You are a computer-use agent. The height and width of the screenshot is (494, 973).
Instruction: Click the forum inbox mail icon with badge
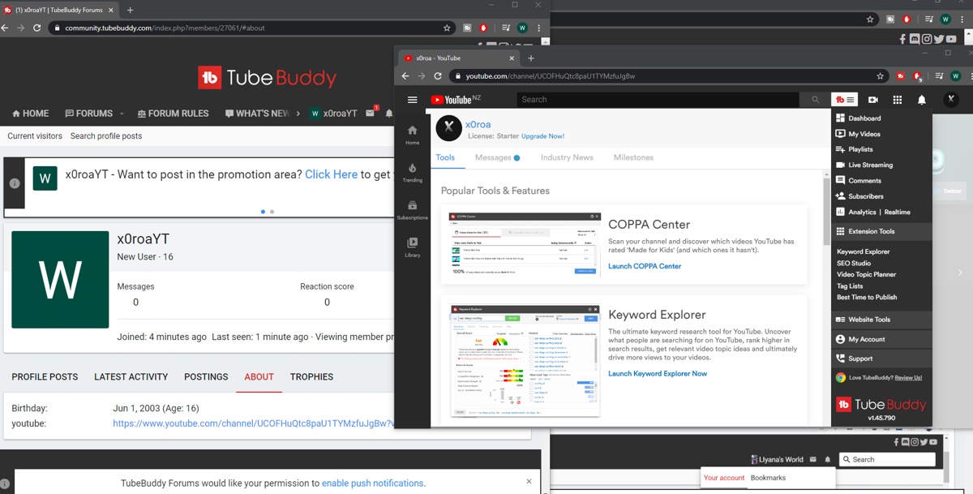[x=371, y=113]
